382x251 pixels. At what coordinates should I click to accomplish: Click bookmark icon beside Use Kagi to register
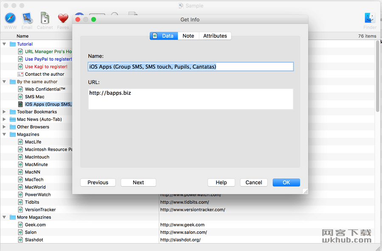point(20,67)
